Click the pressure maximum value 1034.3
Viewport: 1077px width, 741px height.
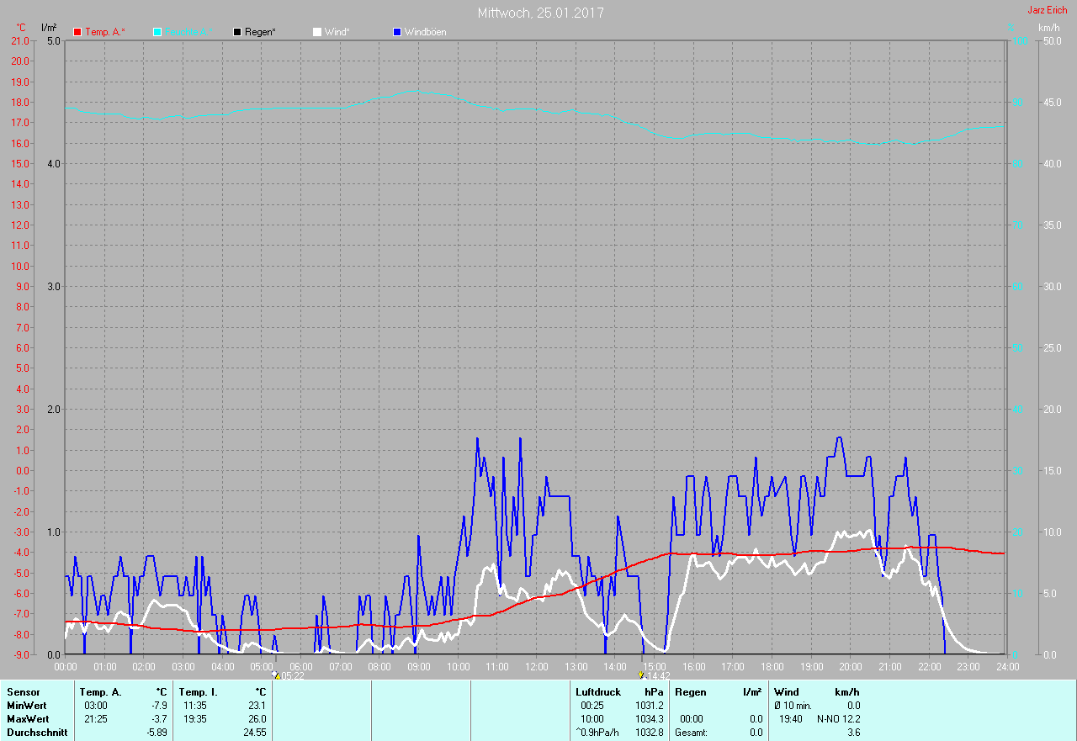click(649, 719)
